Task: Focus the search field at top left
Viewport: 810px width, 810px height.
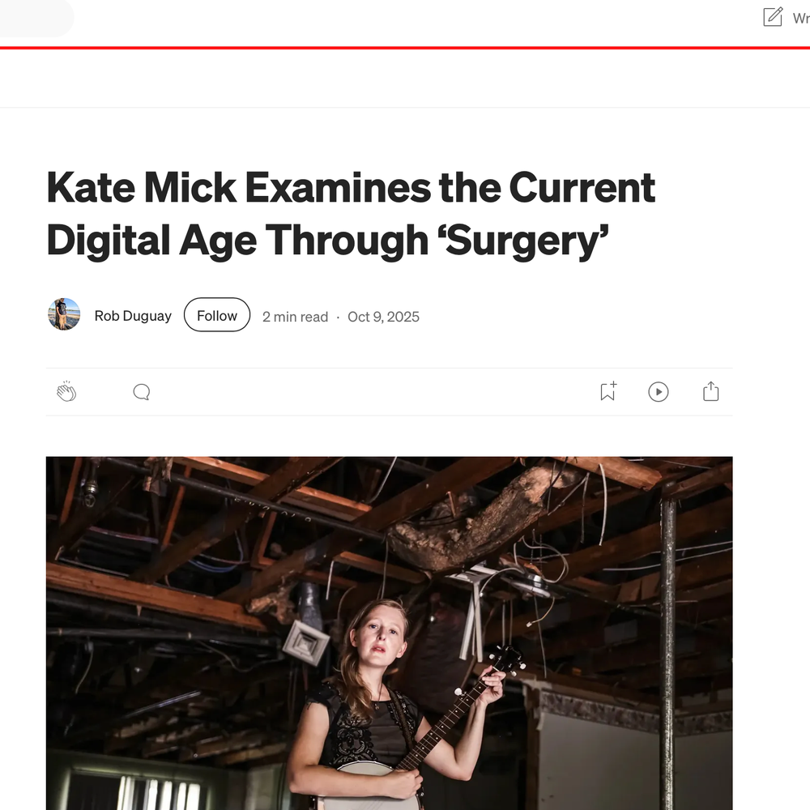Action: 36,18
